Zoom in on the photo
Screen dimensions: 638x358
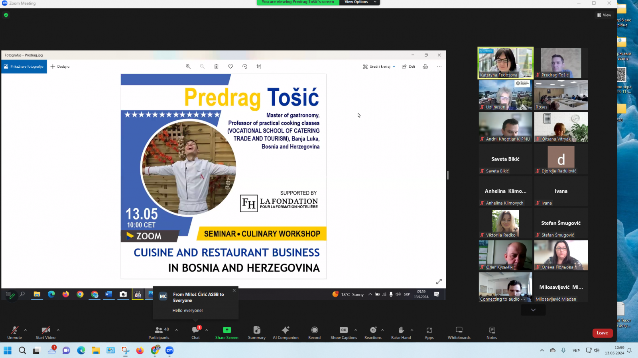point(188,67)
